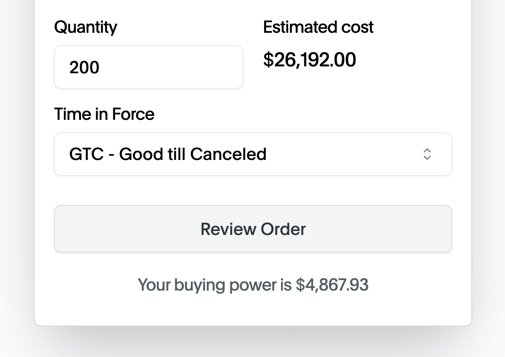Click the word cost in Estimated cost
This screenshot has height=357, width=505.
click(x=357, y=27)
